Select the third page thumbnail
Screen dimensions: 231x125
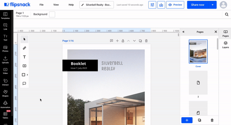click(198, 108)
